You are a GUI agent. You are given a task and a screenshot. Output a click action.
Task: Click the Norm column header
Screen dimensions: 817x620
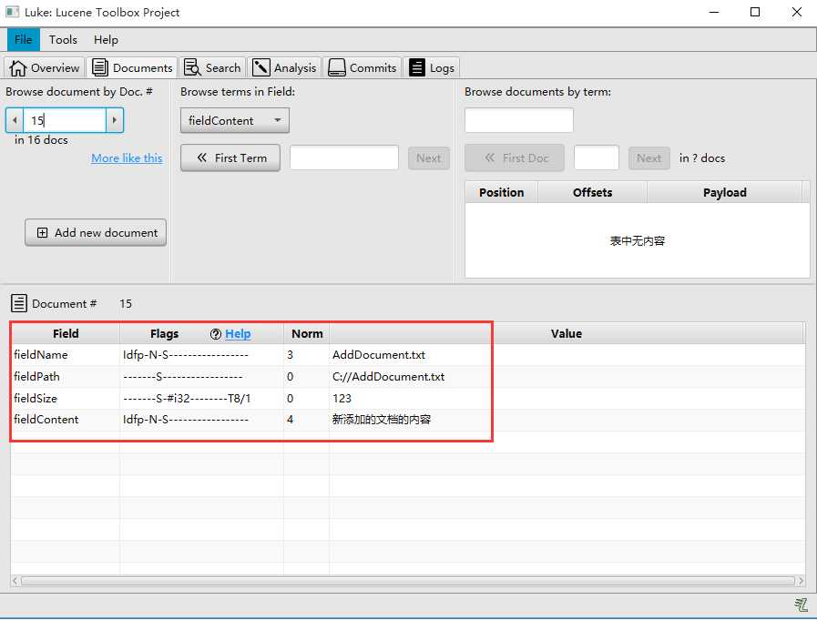(307, 333)
